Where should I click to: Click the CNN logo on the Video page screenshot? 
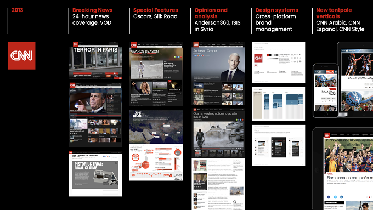coord(72,85)
